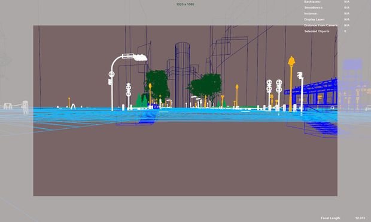The height and width of the screenshot is (222, 371).
Task: Select the blue wireframe stairs at lower right
Action: click(x=322, y=128)
